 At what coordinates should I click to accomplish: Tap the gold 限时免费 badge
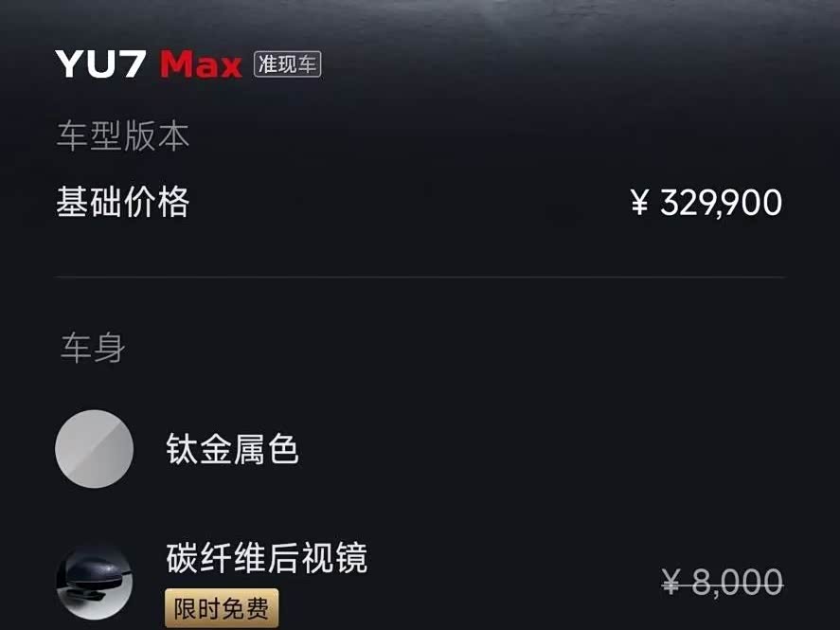pos(222,608)
